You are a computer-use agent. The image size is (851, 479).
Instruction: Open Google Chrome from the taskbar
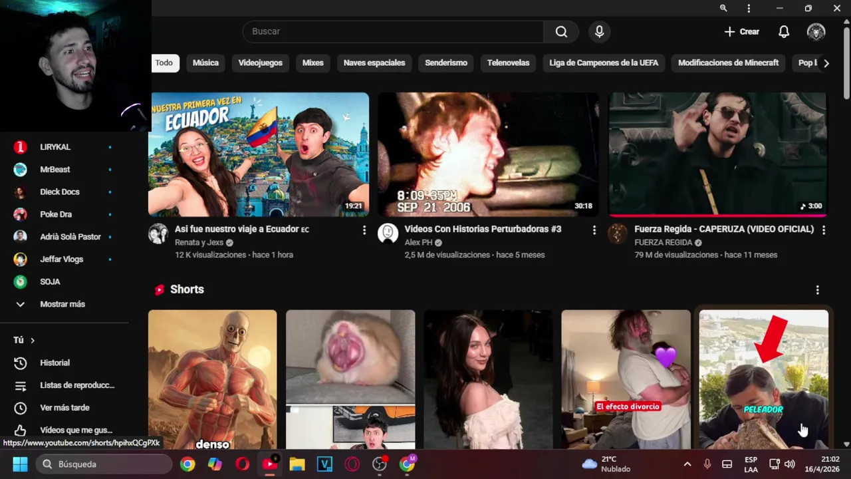coord(187,464)
